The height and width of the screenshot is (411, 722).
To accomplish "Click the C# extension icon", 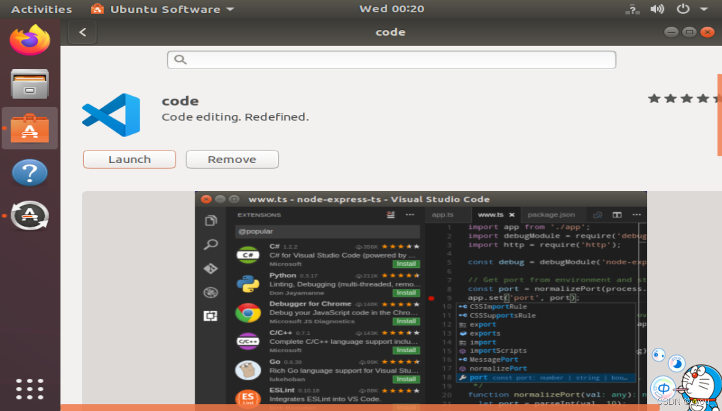I will pyautogui.click(x=248, y=255).
